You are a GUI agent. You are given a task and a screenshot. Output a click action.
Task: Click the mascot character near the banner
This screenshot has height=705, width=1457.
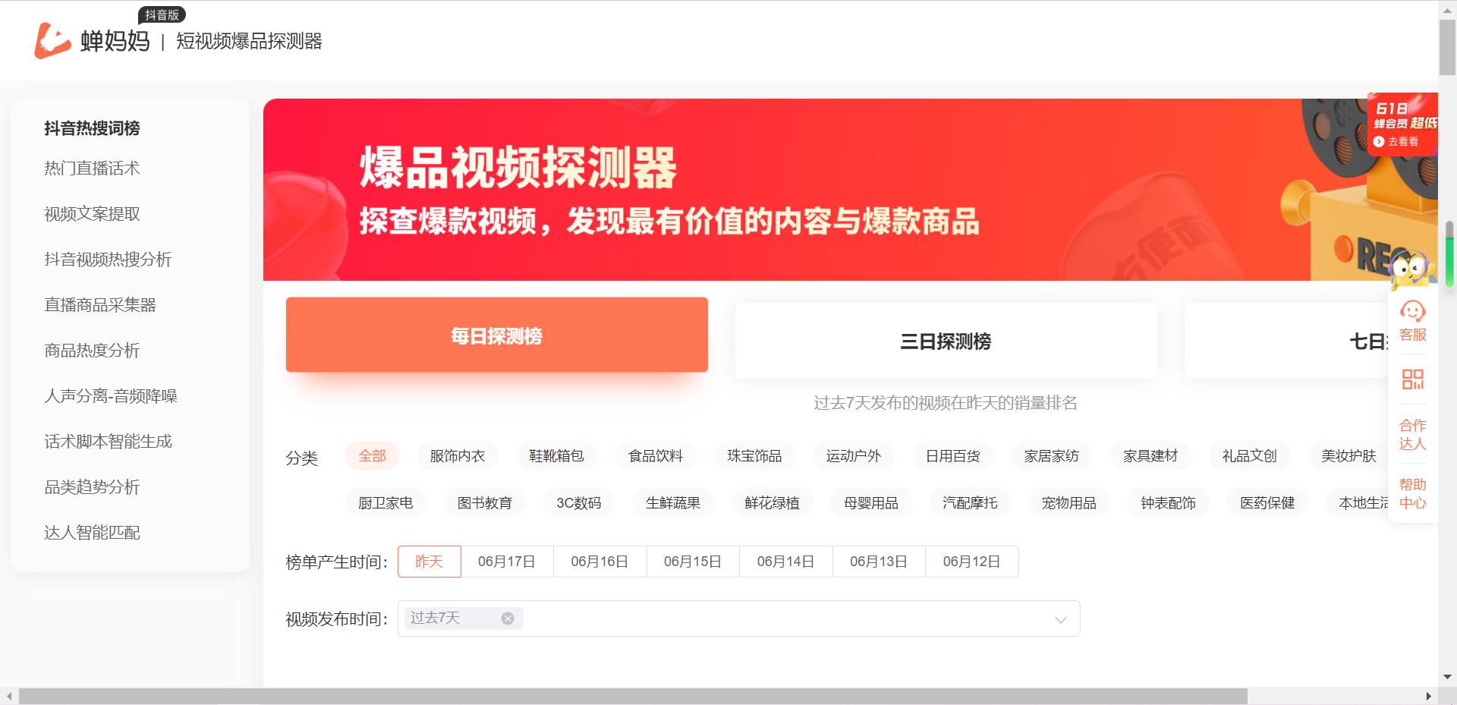coord(1411,267)
